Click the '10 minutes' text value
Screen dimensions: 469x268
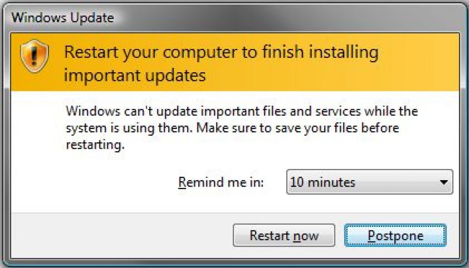[322, 182]
